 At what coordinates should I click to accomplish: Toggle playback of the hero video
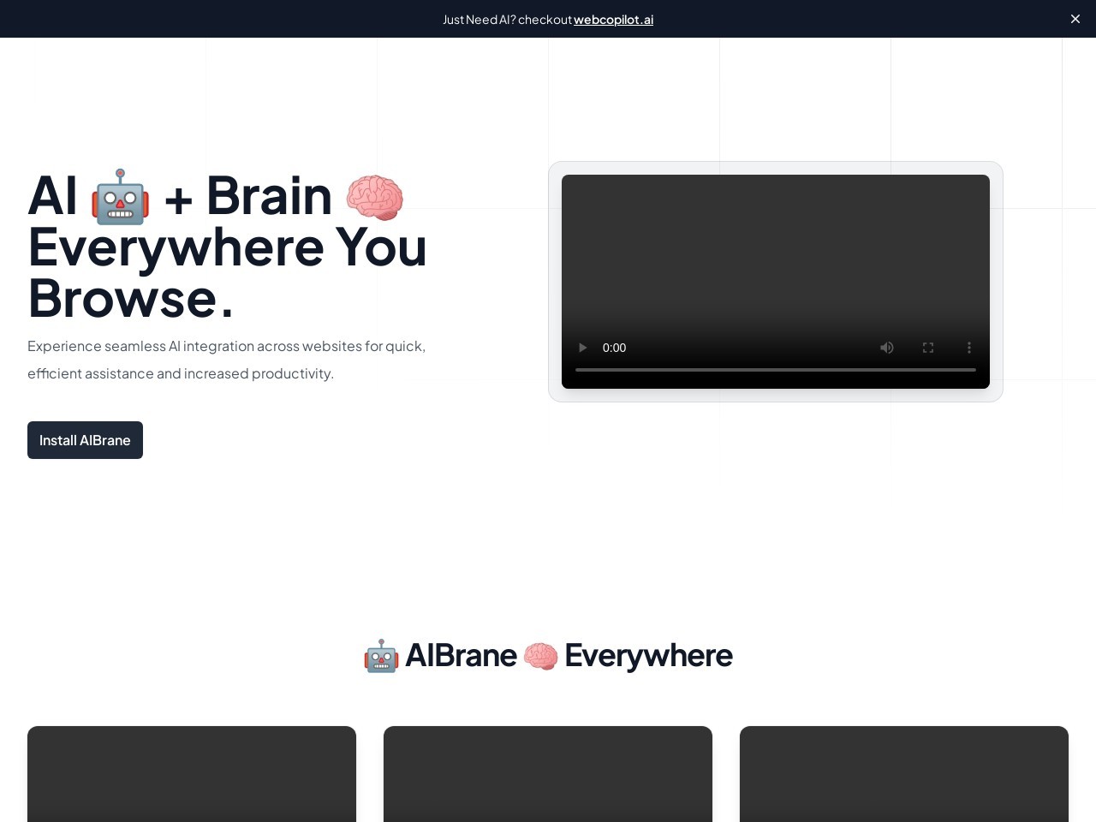(582, 348)
